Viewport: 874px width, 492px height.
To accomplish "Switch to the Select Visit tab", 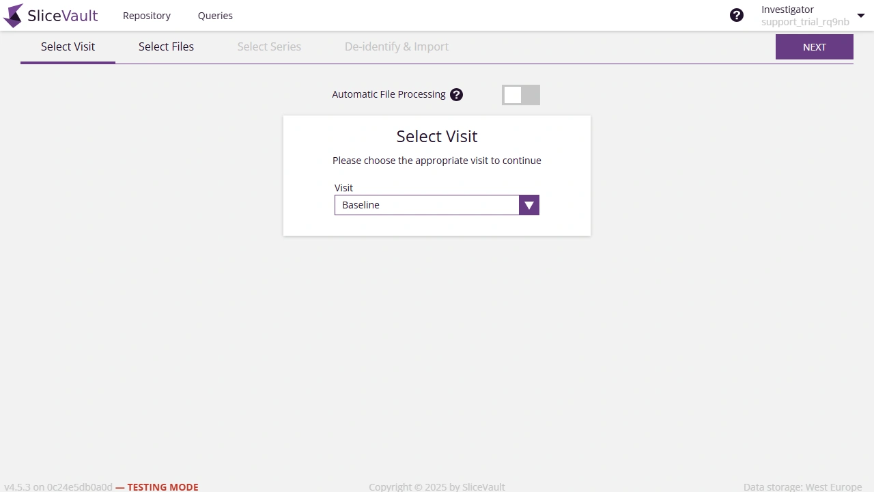I will [x=68, y=46].
